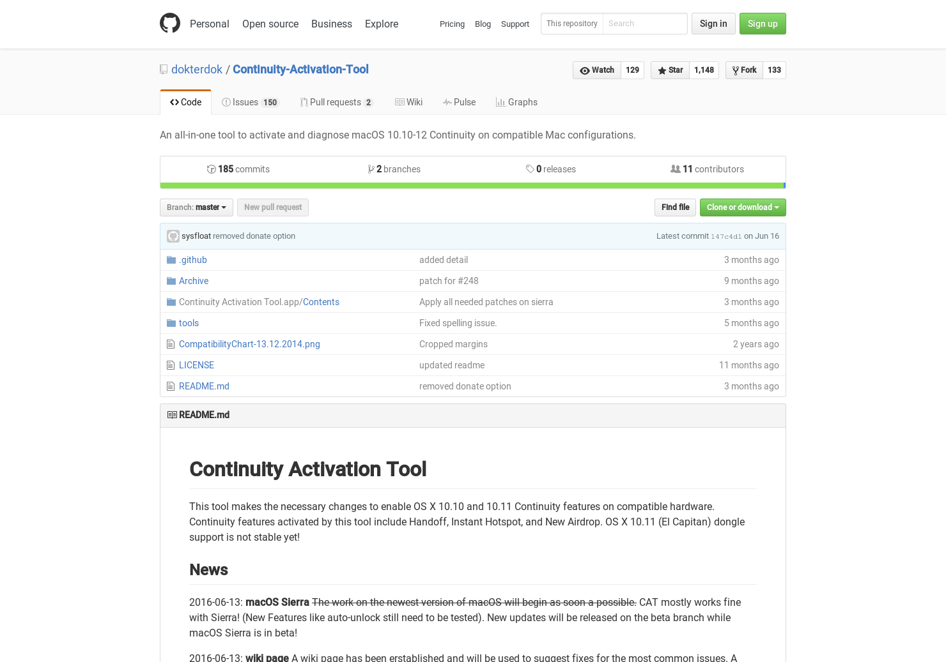Star the Continuity-Activation-Tool repository

[669, 70]
